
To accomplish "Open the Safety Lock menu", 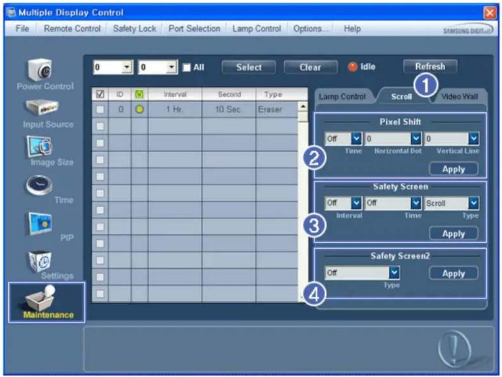I will pyautogui.click(x=135, y=29).
